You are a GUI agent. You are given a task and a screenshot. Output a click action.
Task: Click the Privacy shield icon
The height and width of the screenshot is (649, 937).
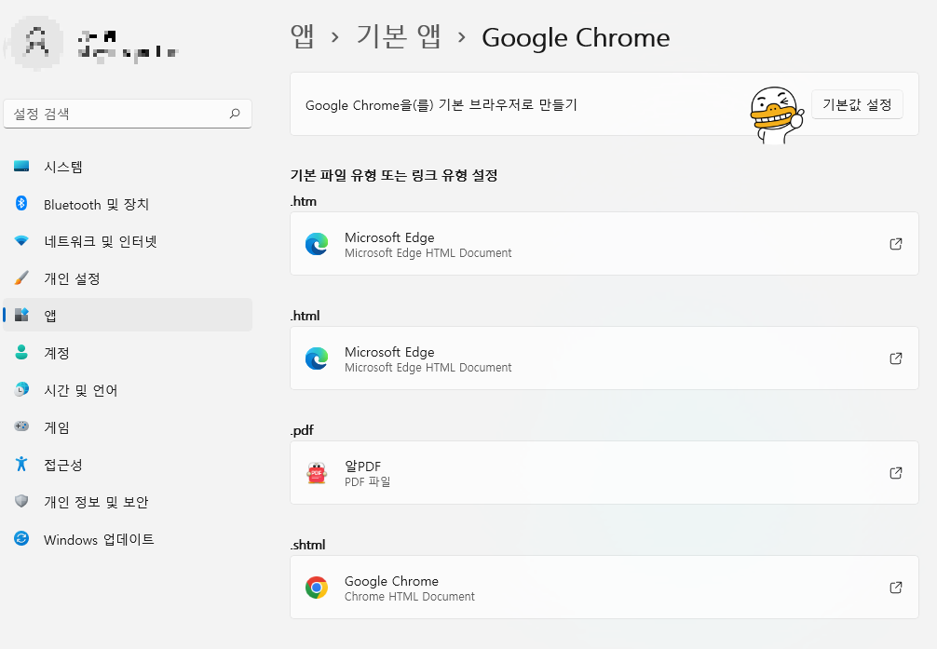21,501
